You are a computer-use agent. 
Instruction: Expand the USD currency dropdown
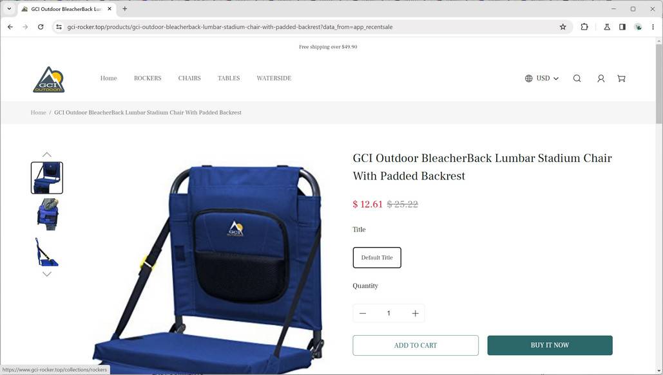[x=542, y=78]
